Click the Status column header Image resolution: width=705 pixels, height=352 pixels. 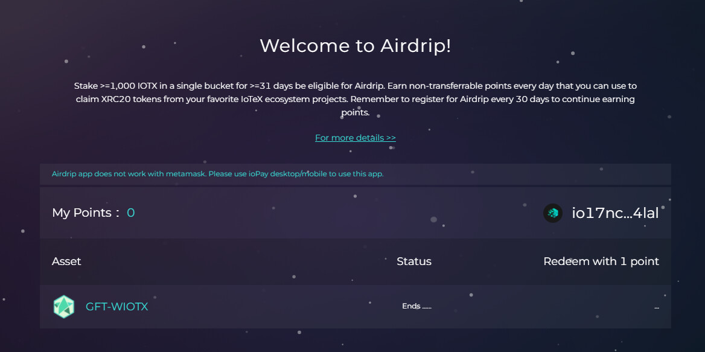tap(413, 261)
